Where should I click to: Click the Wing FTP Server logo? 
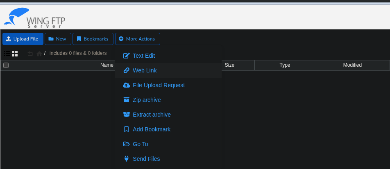[x=34, y=18]
